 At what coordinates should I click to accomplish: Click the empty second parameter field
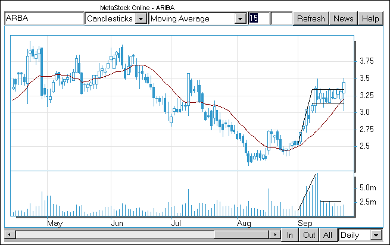tap(281, 18)
